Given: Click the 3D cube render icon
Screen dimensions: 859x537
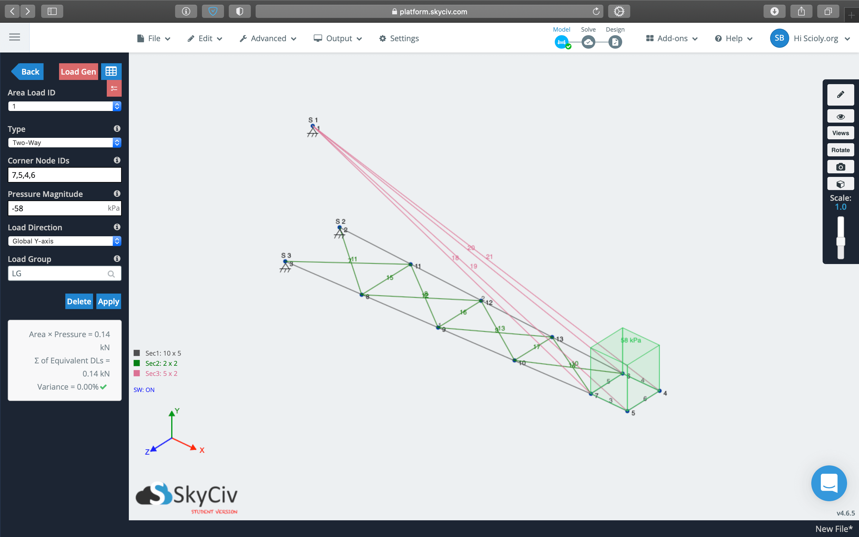Looking at the screenshot, I should point(840,184).
